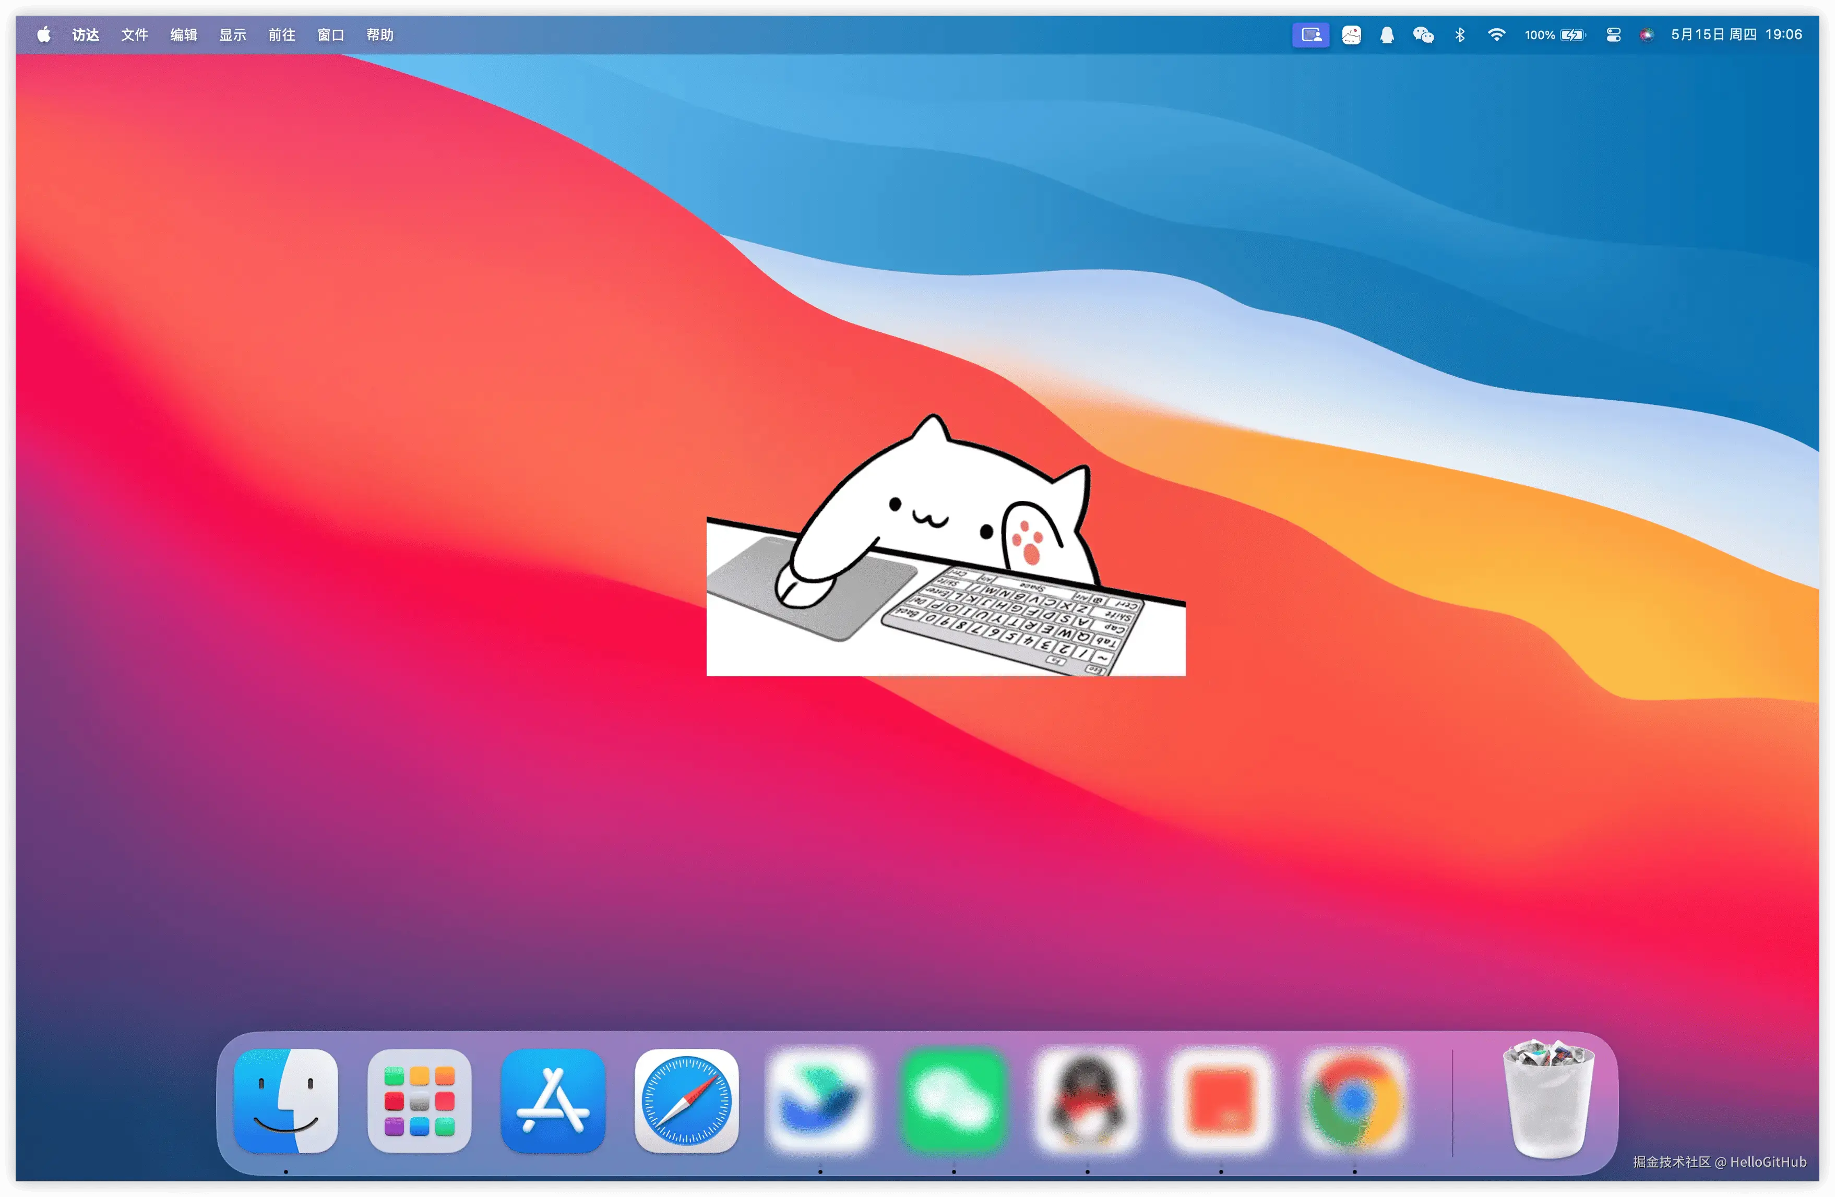Open the 文件 menu
This screenshot has height=1197, width=1835.
pos(134,34)
